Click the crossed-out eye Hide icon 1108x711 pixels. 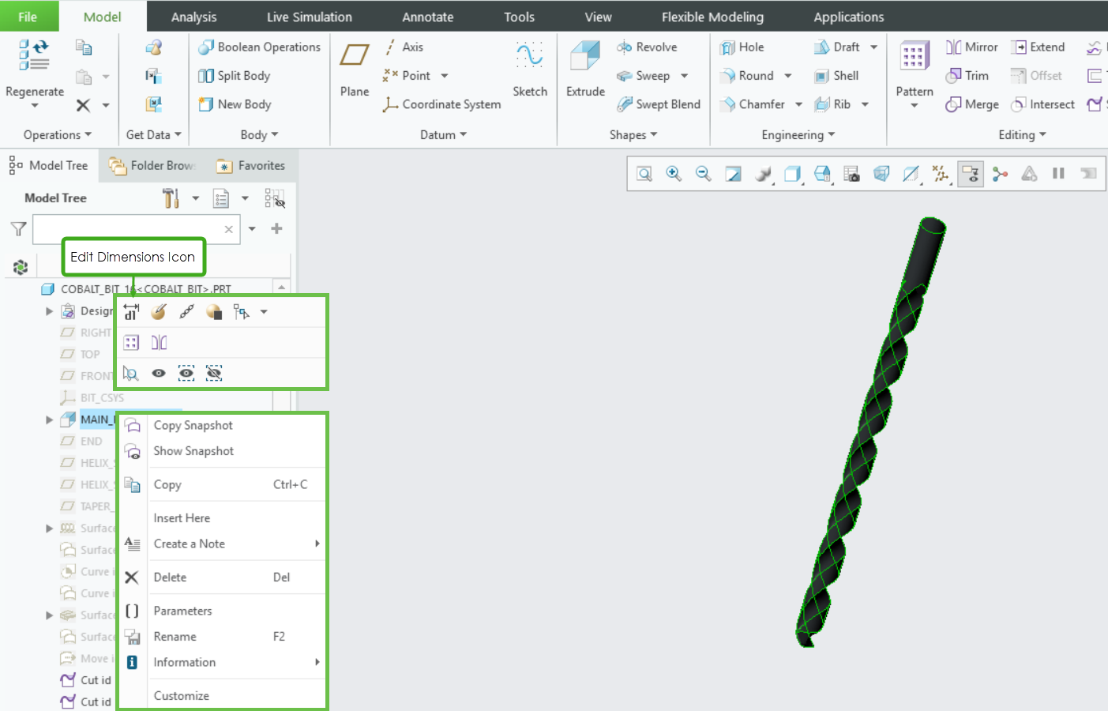coord(214,373)
